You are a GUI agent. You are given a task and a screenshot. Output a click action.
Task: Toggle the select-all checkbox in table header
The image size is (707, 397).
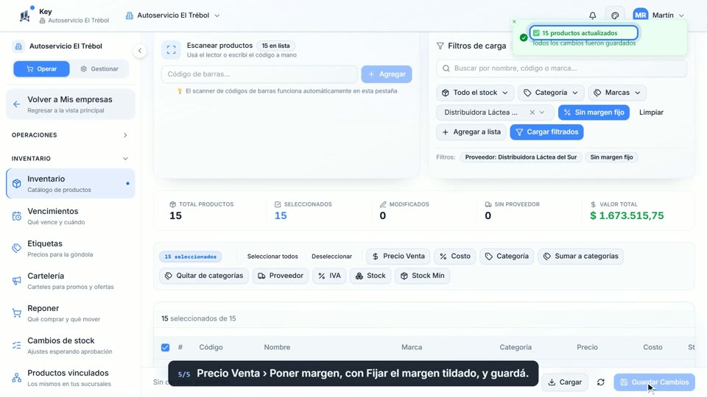pyautogui.click(x=165, y=348)
